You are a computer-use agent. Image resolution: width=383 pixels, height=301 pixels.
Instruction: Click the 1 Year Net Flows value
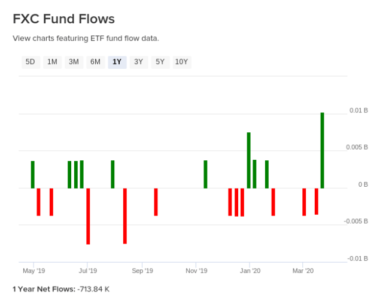point(93,289)
